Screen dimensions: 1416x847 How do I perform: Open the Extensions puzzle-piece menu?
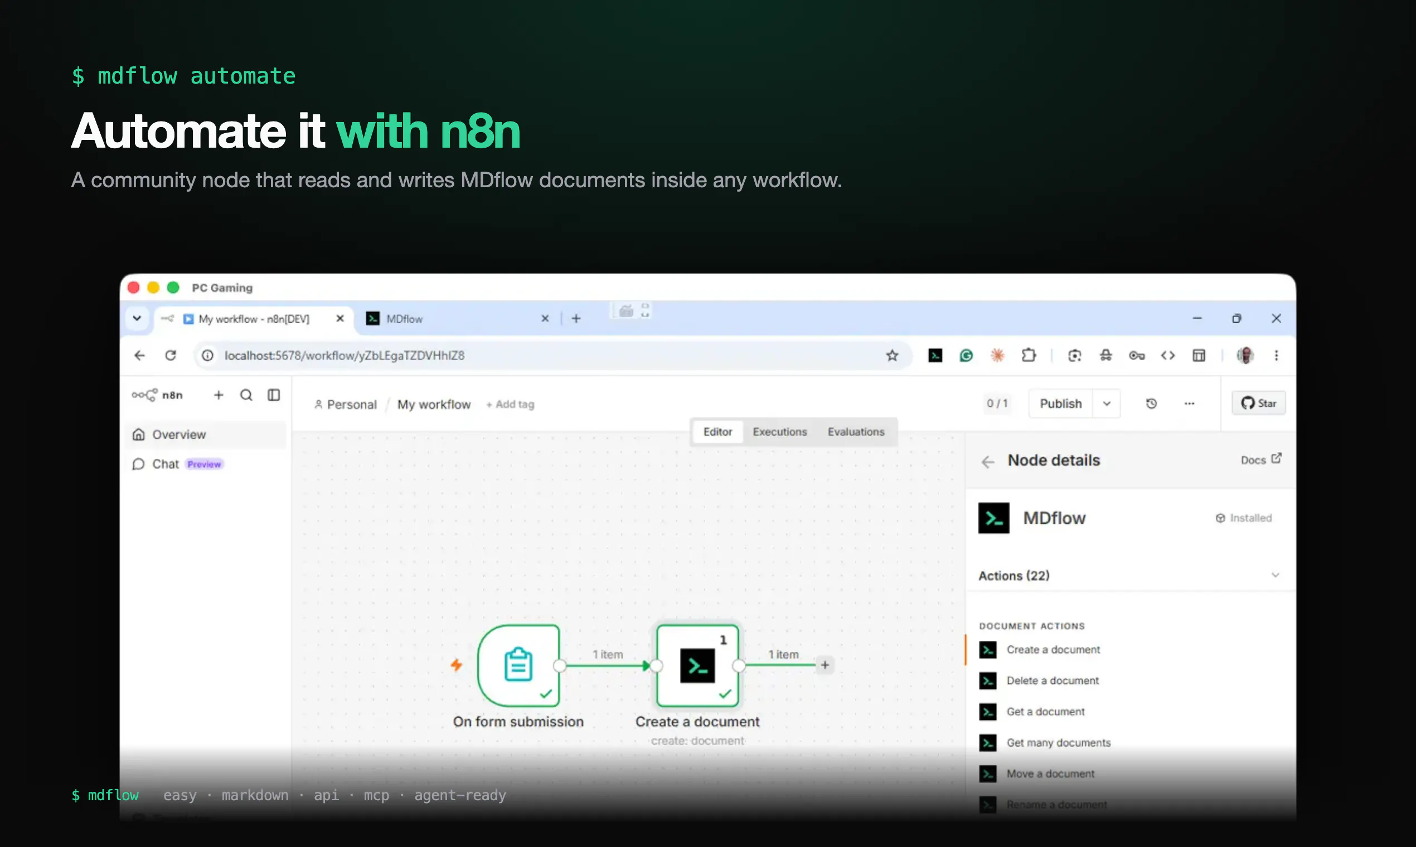click(1029, 356)
